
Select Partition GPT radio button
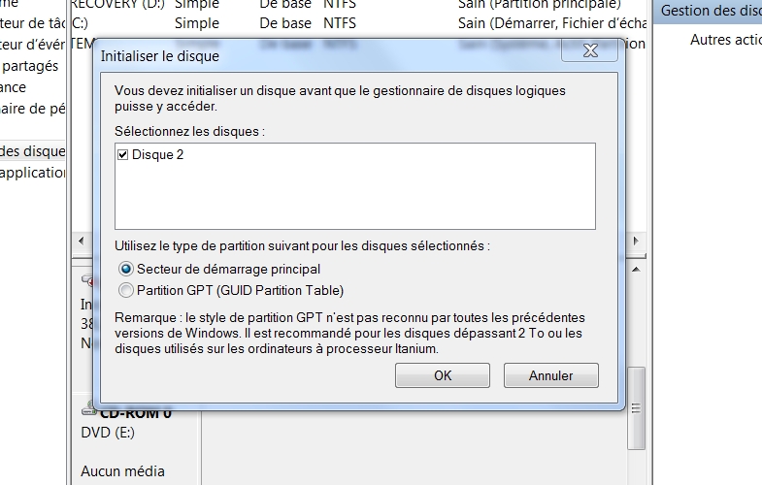coord(126,290)
